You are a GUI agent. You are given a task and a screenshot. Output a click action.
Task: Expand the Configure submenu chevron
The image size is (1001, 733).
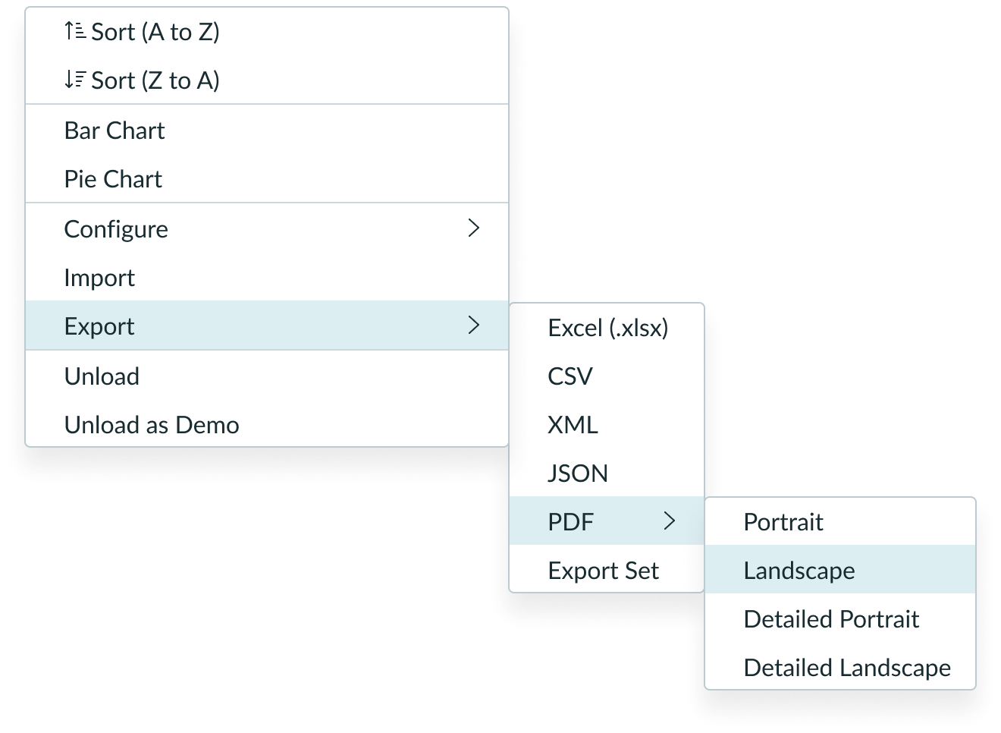[474, 228]
